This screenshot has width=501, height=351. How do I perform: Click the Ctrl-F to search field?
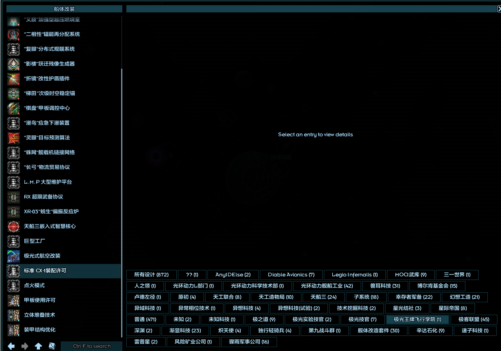92,346
